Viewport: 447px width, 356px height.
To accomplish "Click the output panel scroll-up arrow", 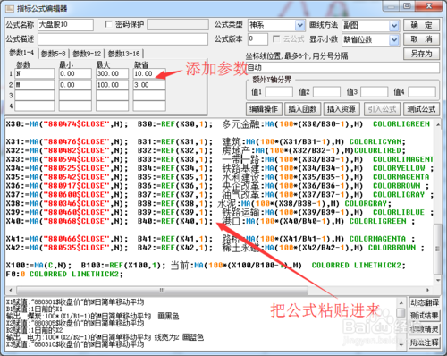I will point(401,303).
